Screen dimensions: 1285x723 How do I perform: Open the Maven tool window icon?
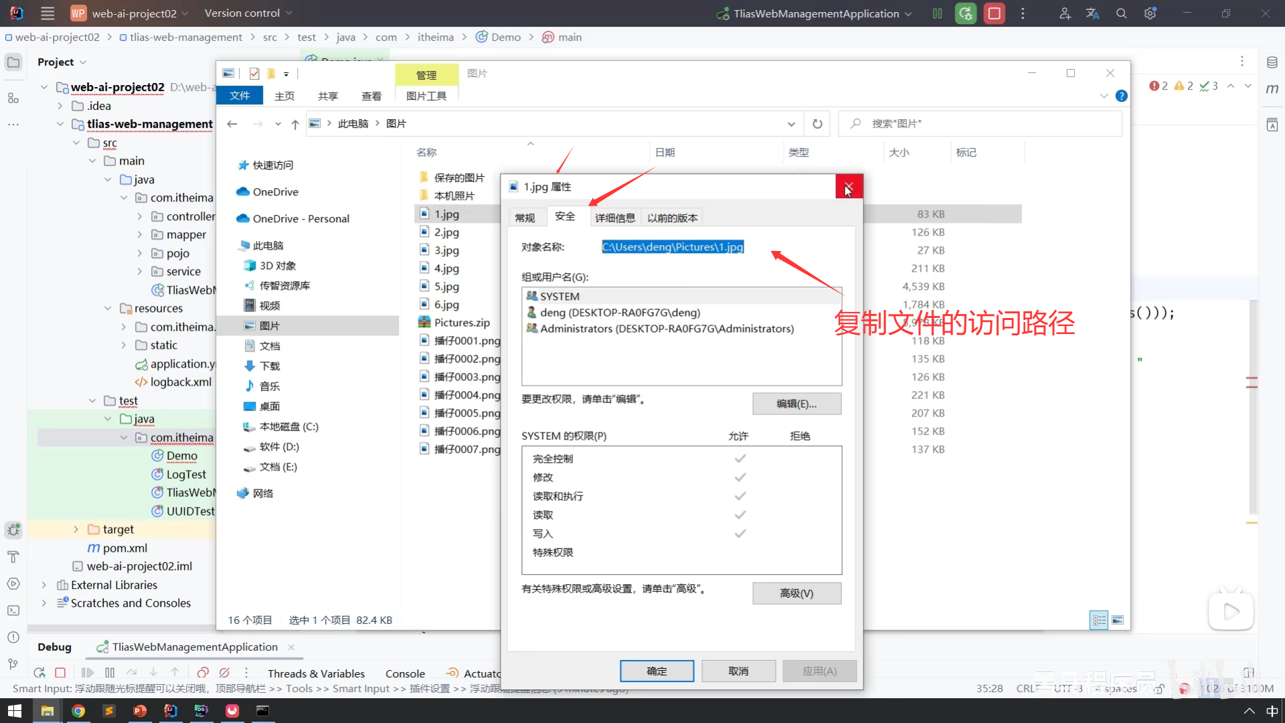[x=1272, y=89]
